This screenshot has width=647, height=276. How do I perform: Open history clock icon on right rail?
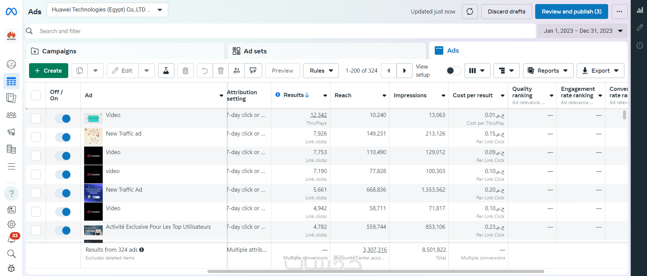640,45
